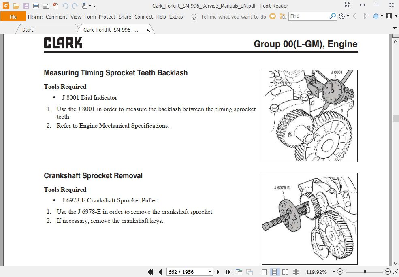
Task: Go to next search result arrow
Action: pyautogui.click(x=366, y=16)
